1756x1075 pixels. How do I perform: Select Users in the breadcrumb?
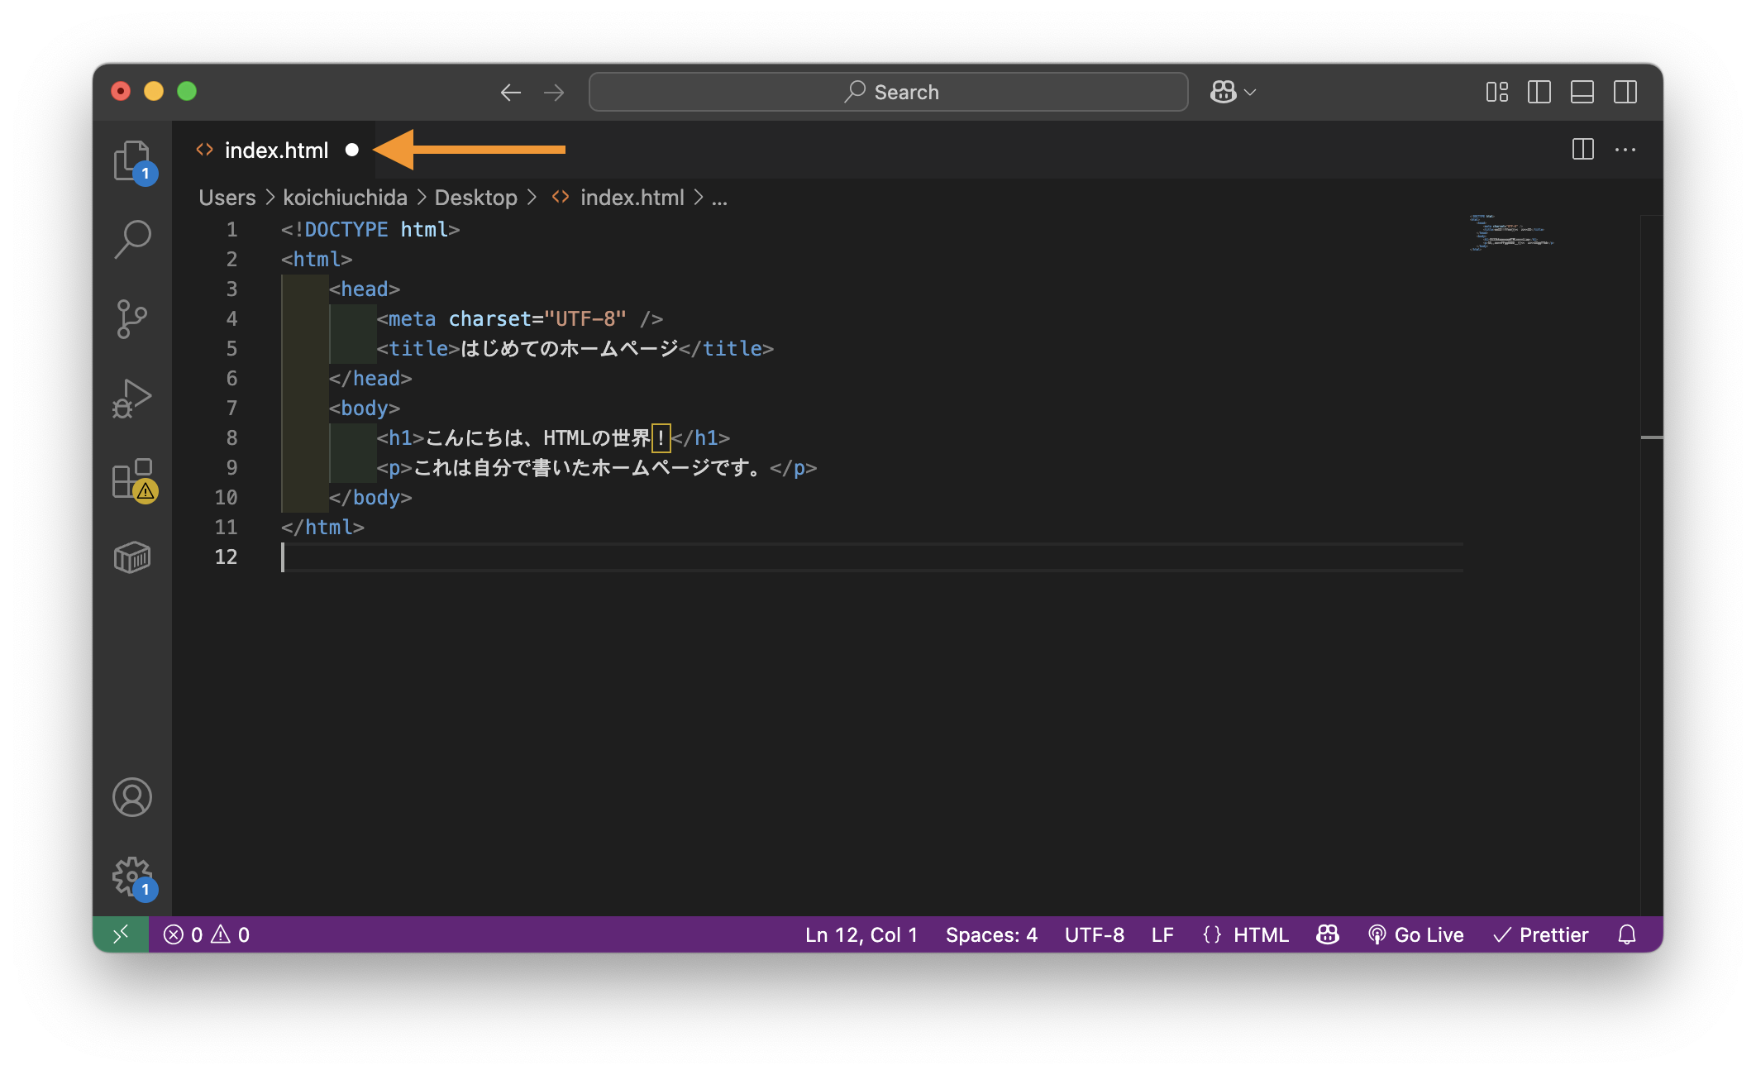click(227, 198)
